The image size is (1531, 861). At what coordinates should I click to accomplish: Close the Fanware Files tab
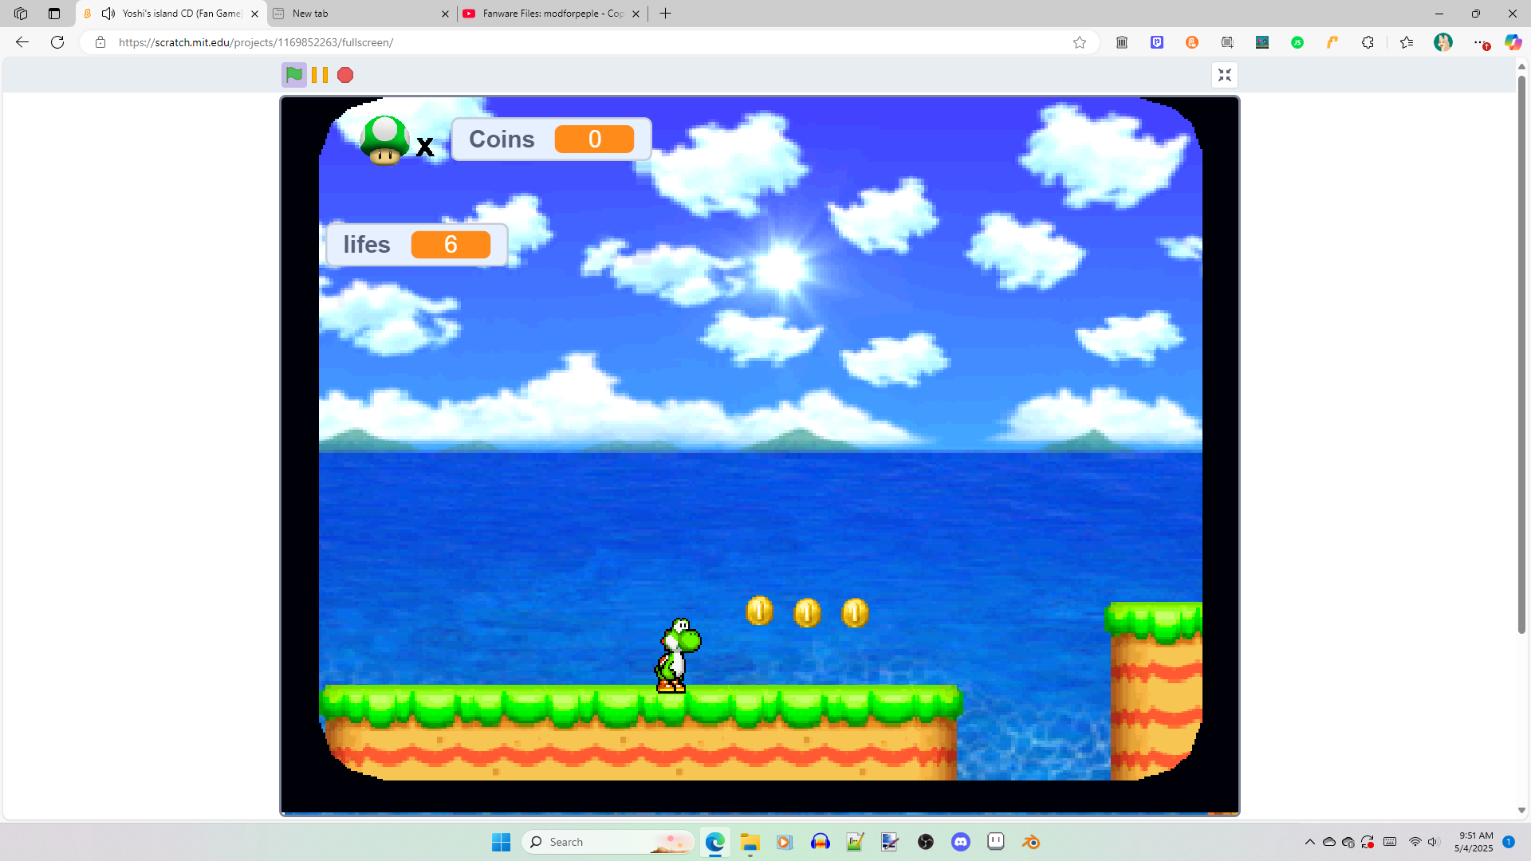click(x=636, y=14)
